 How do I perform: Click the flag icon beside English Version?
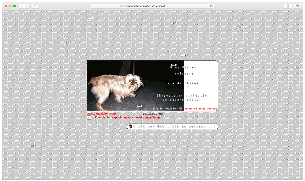pos(181,109)
